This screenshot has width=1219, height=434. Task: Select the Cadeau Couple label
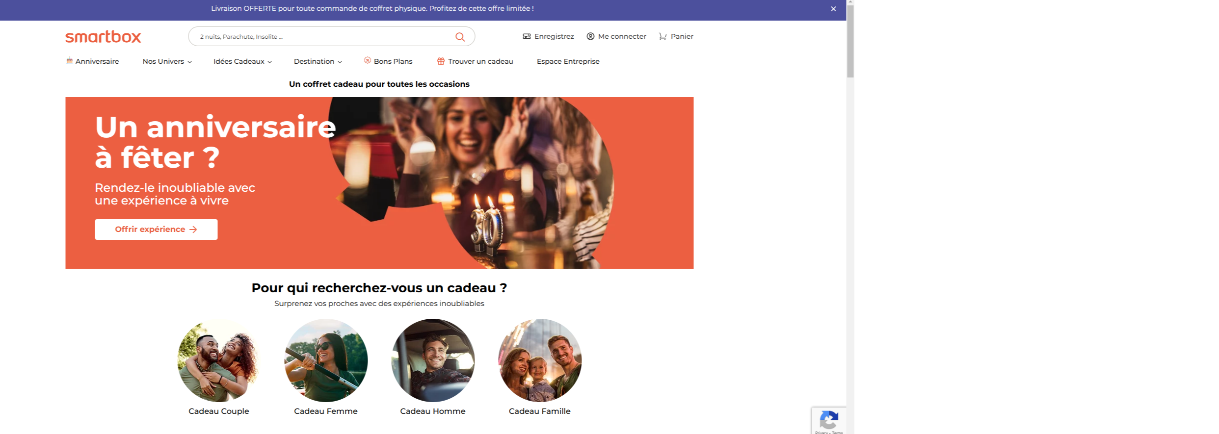[x=219, y=411]
